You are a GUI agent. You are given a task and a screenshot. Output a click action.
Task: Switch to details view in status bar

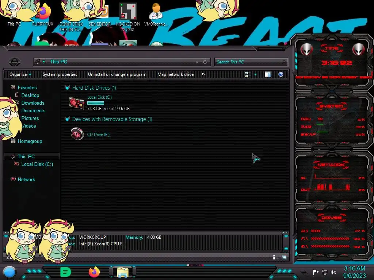coord(274,257)
